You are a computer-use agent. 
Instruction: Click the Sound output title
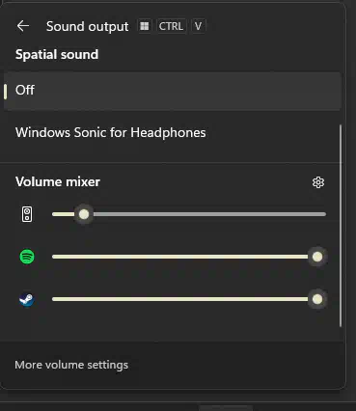(87, 26)
